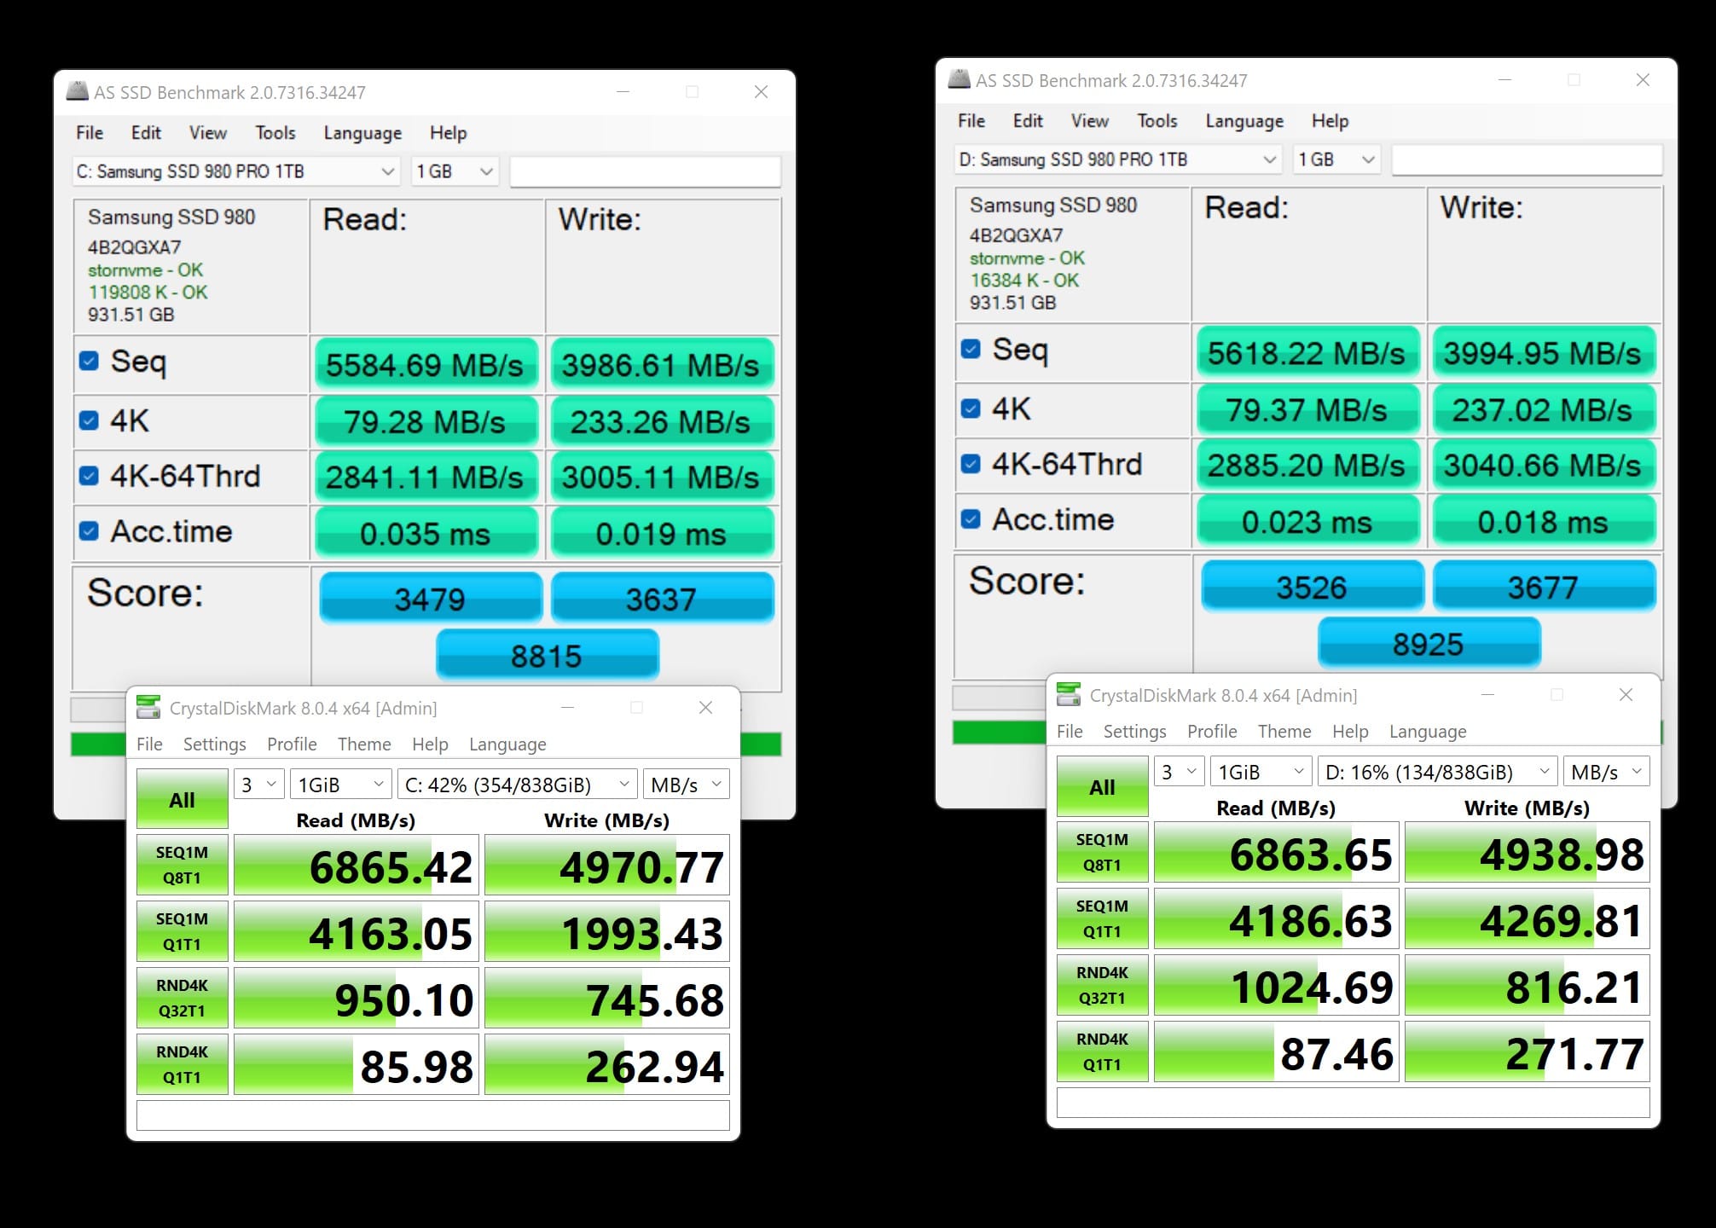Image resolution: width=1716 pixels, height=1228 pixels.
Task: Minimize the right AS SSD Benchmark window
Action: coord(1505,79)
